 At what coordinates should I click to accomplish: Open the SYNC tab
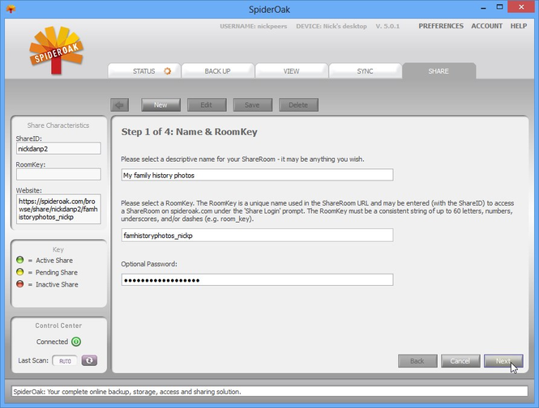coord(365,71)
